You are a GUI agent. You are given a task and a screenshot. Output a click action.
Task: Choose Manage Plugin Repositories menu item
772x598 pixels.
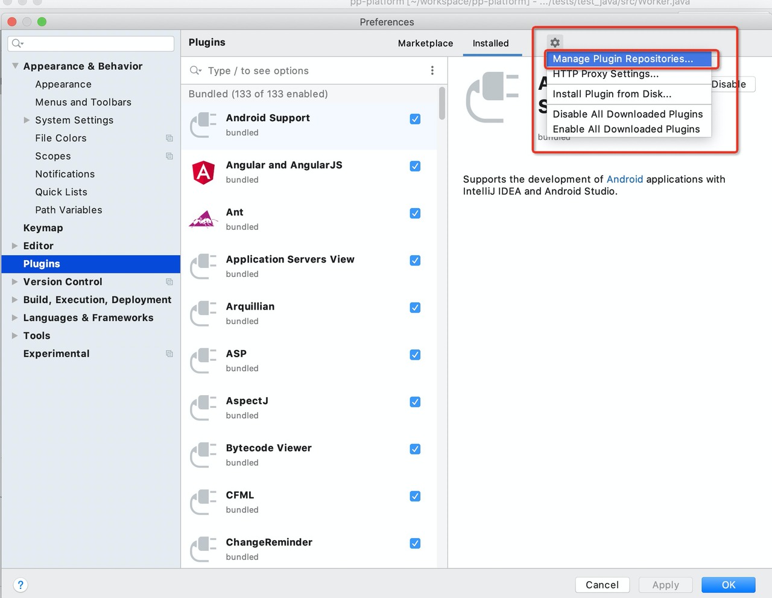[629, 59]
